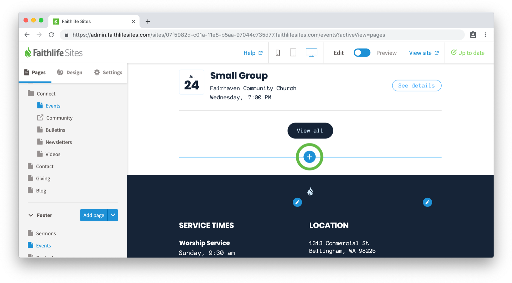This screenshot has height=283, width=512.
Task: Click the Faithlife Sites flame logo
Action: click(x=28, y=53)
